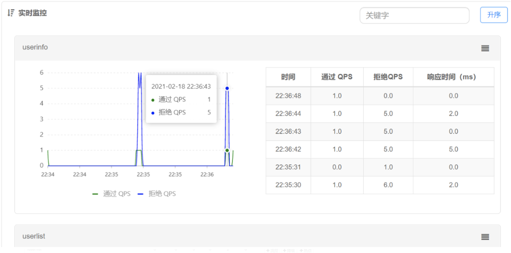Click the green 通过 QPS data point on chart

227,150
